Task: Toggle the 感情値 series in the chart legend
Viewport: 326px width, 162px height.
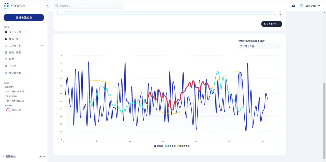Action: coord(159,146)
